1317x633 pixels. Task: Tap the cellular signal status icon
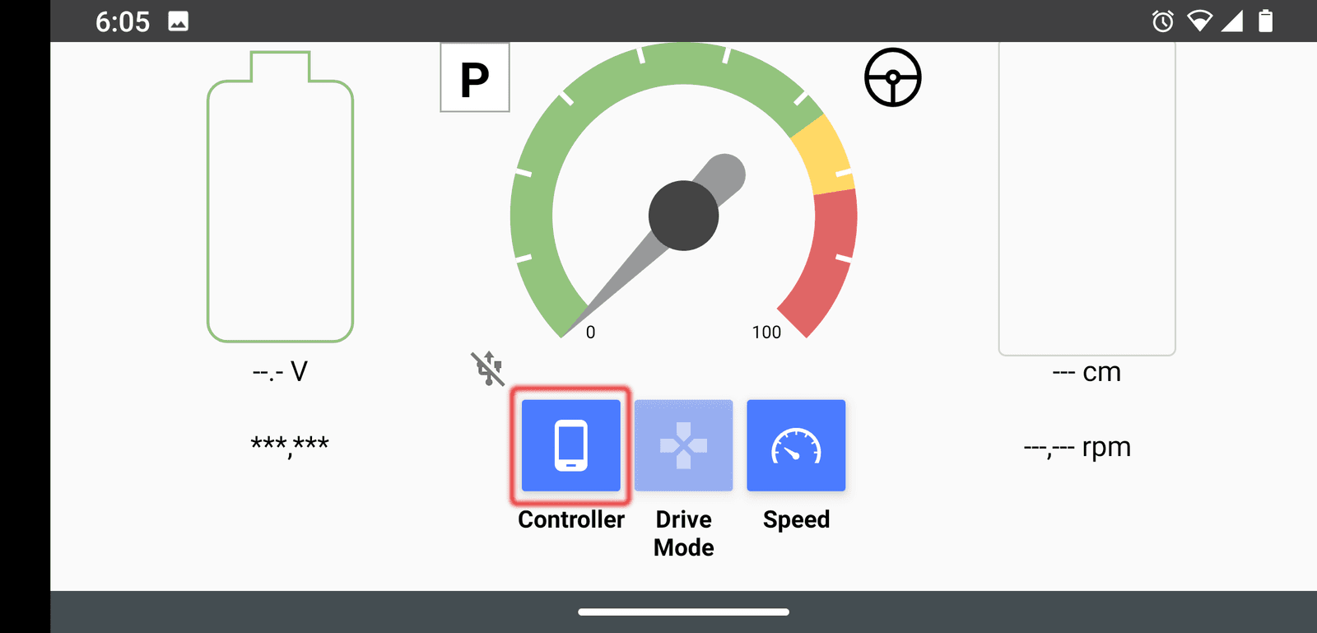1232,21
